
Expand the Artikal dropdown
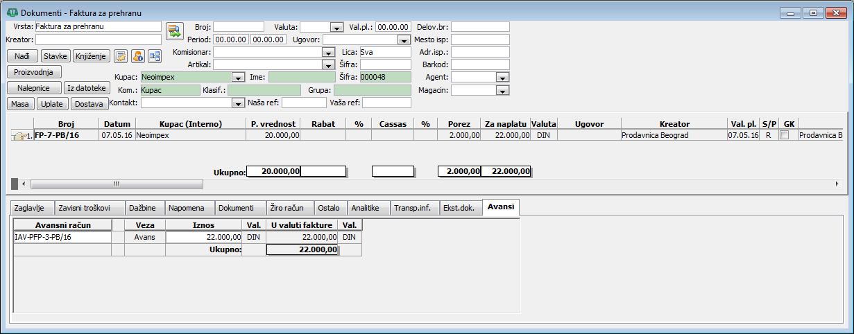point(328,64)
